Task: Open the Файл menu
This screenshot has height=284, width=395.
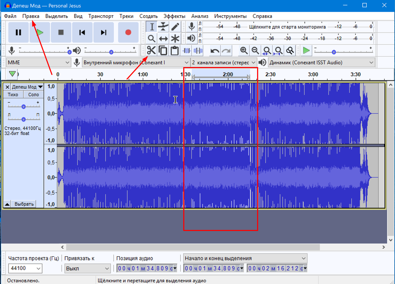Action: (x=11, y=16)
